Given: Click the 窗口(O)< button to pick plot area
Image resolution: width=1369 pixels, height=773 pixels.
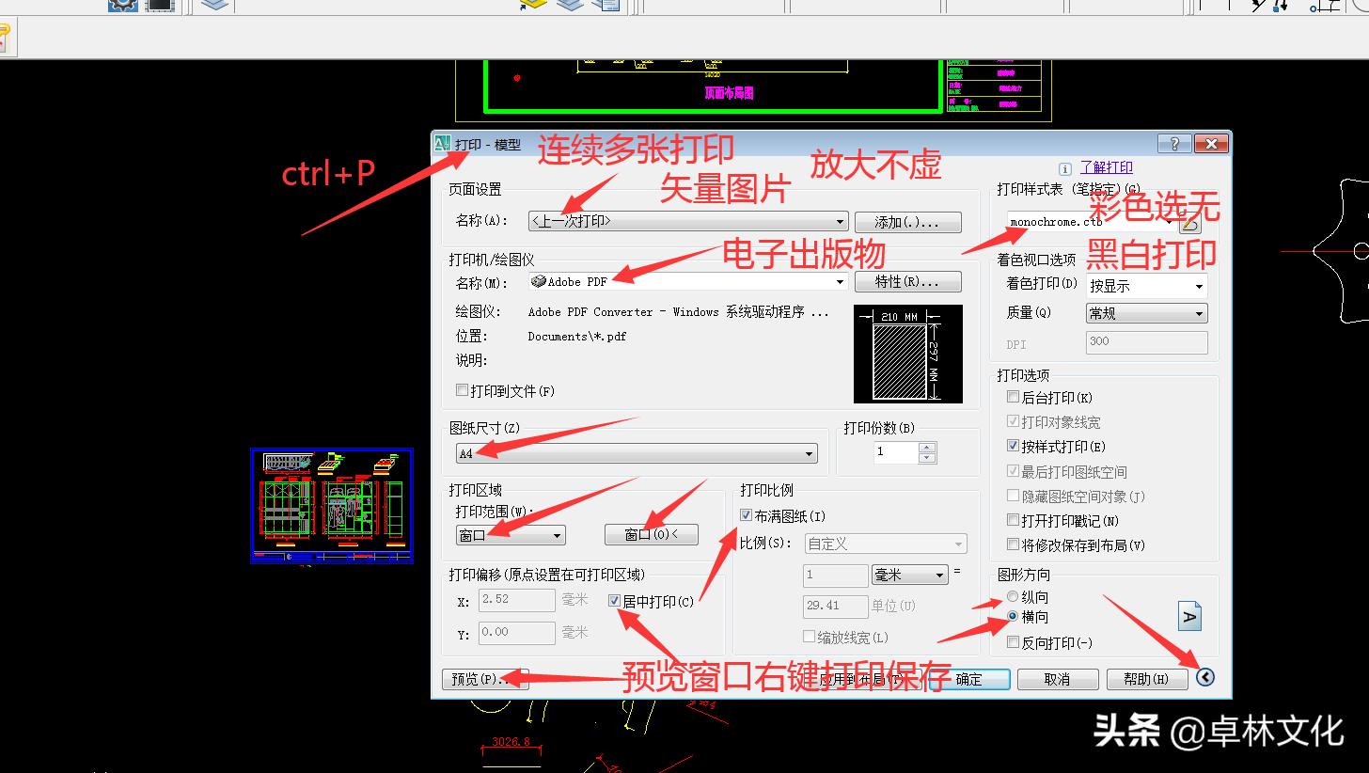Looking at the screenshot, I should coord(651,534).
